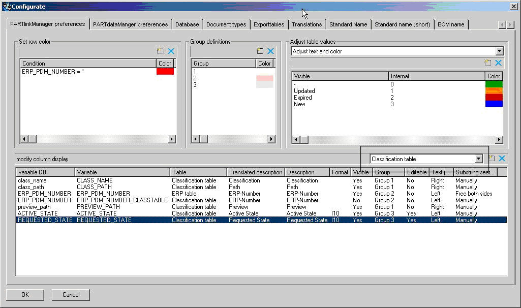Delete entry in Set row color panel

tap(171, 51)
